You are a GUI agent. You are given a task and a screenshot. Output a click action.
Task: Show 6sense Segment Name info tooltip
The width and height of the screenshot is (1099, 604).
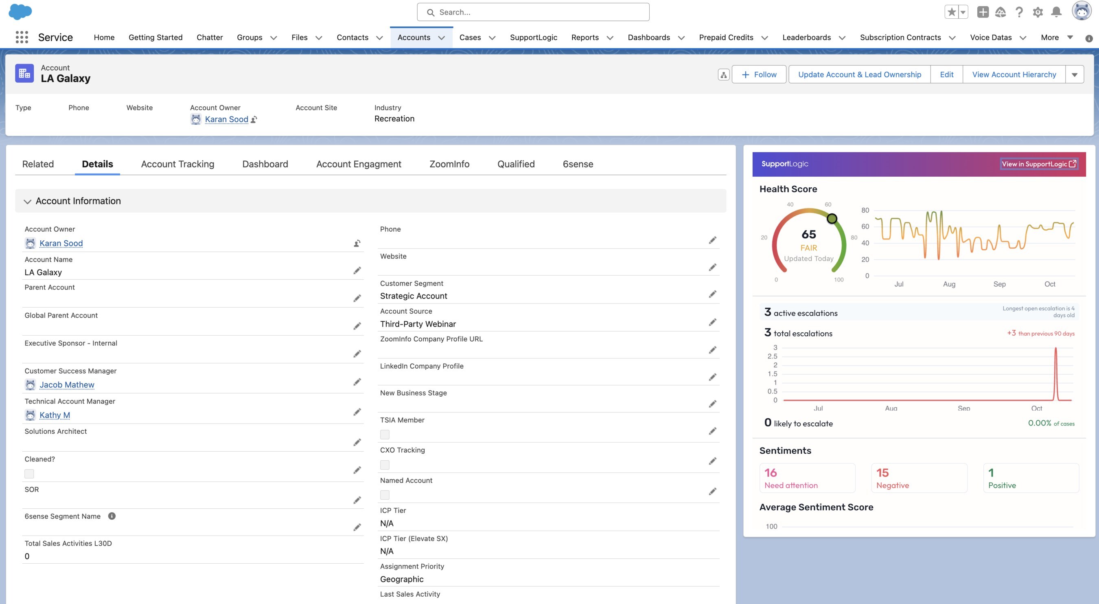tap(112, 516)
